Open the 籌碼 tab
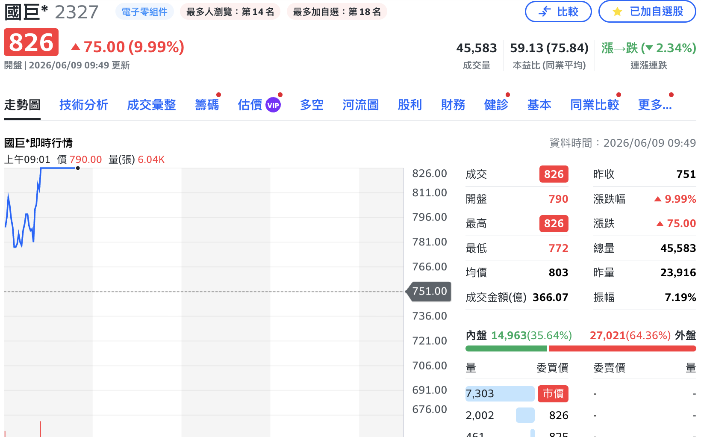This screenshot has width=701, height=437. click(x=207, y=105)
